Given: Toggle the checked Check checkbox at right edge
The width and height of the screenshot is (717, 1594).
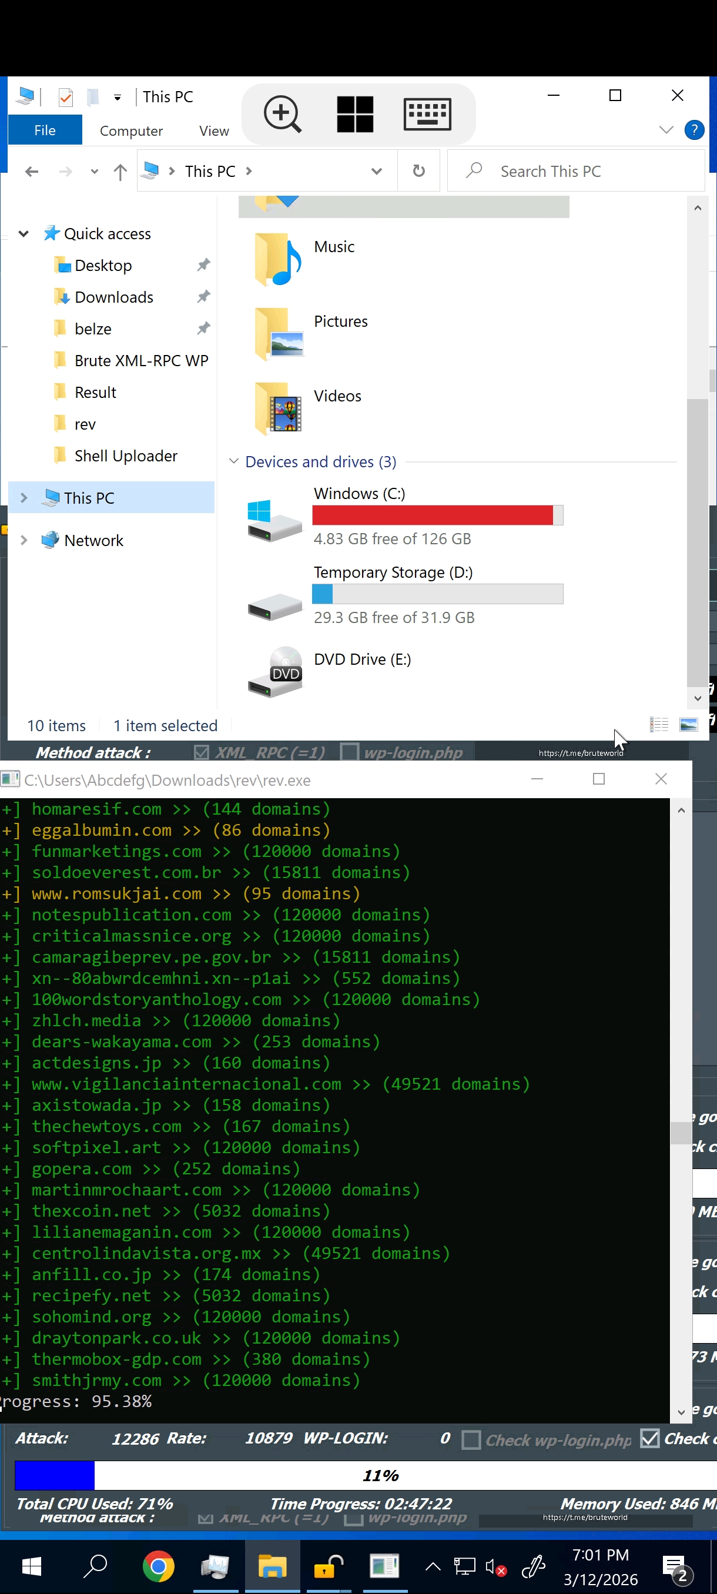Looking at the screenshot, I should pyautogui.click(x=649, y=1439).
